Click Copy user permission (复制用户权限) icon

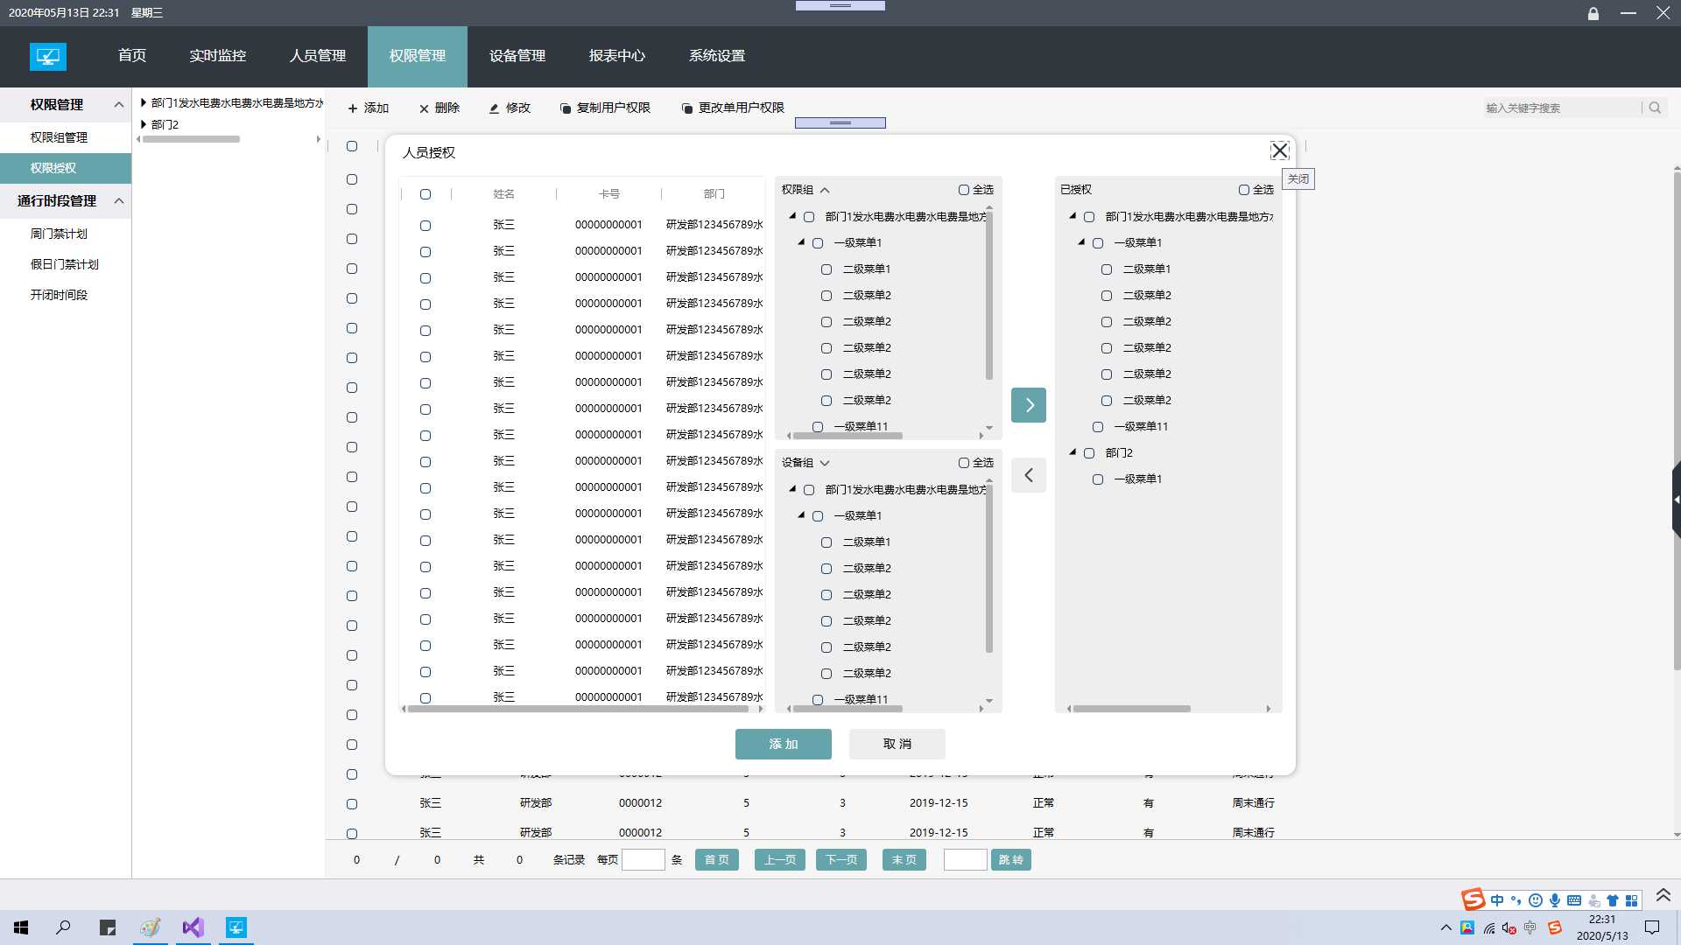tap(566, 108)
